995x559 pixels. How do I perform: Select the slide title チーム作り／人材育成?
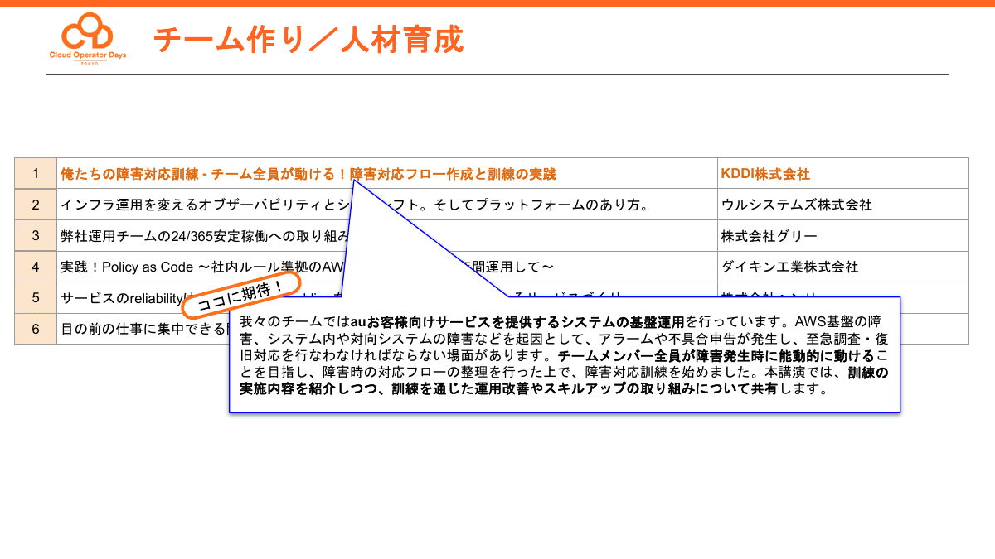coord(308,40)
